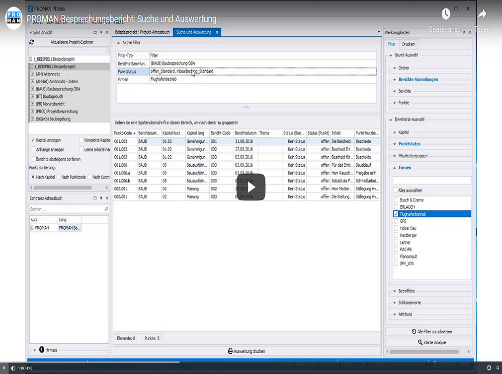Click the small play icon in player bar

4,368
